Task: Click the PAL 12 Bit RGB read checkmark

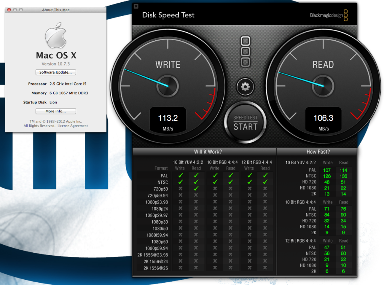Action: click(x=265, y=175)
